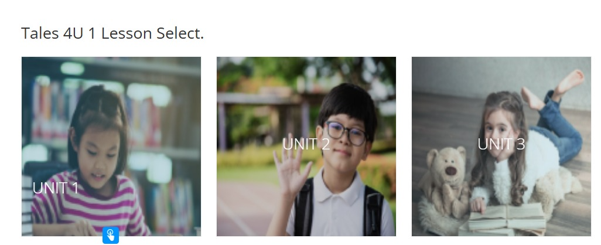
Task: Open the UNIT 1 lesson thumbnail
Action: tap(111, 147)
